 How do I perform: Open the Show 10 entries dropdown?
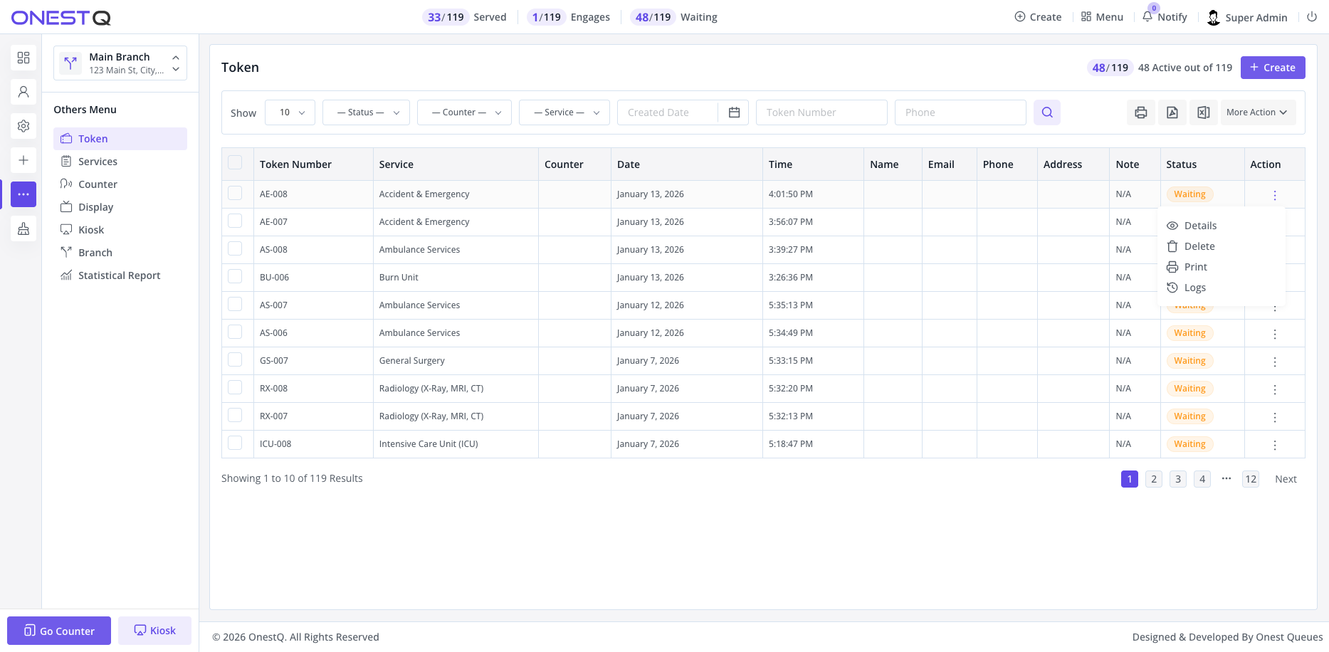[x=290, y=112]
